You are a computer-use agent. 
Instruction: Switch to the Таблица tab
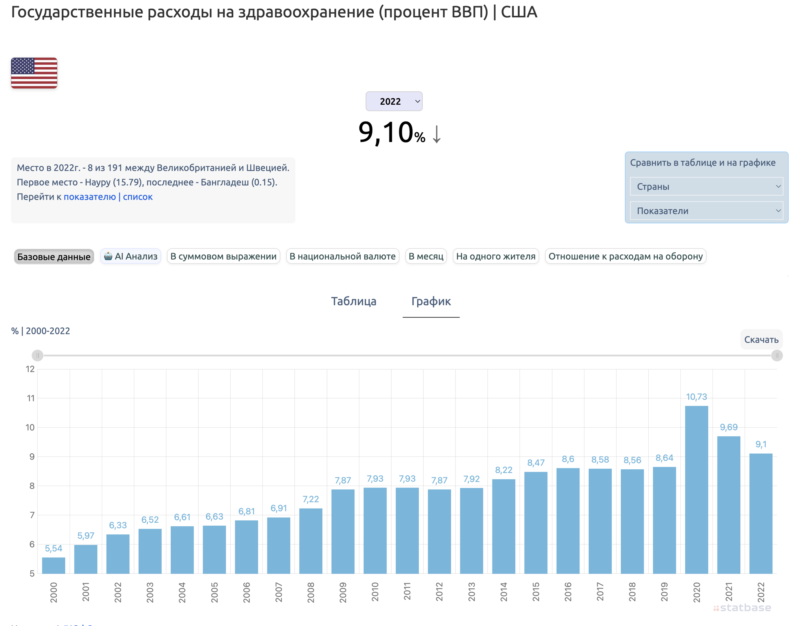(x=354, y=301)
